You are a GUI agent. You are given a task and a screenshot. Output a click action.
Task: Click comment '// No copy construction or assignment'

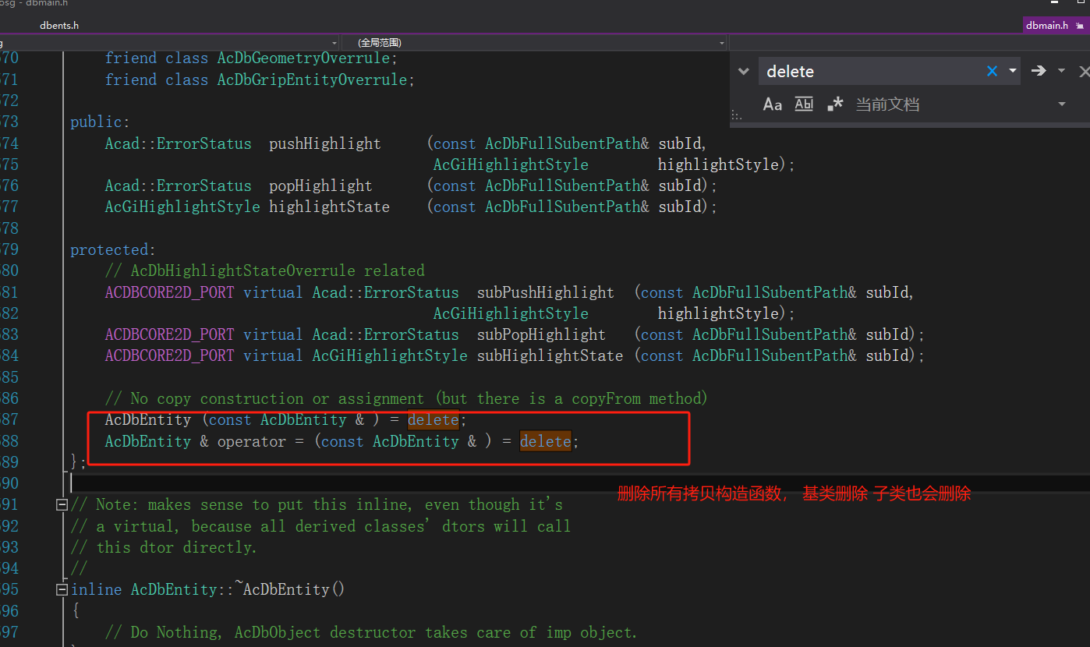point(264,398)
